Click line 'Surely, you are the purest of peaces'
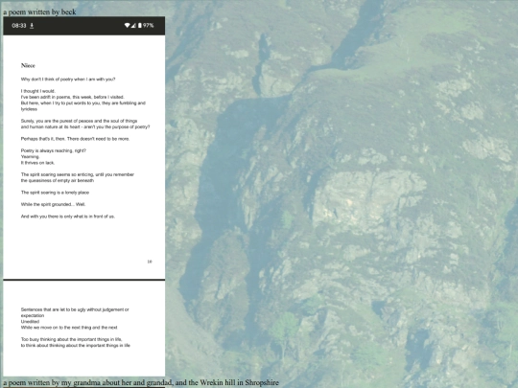518x388 pixels. tap(79, 121)
